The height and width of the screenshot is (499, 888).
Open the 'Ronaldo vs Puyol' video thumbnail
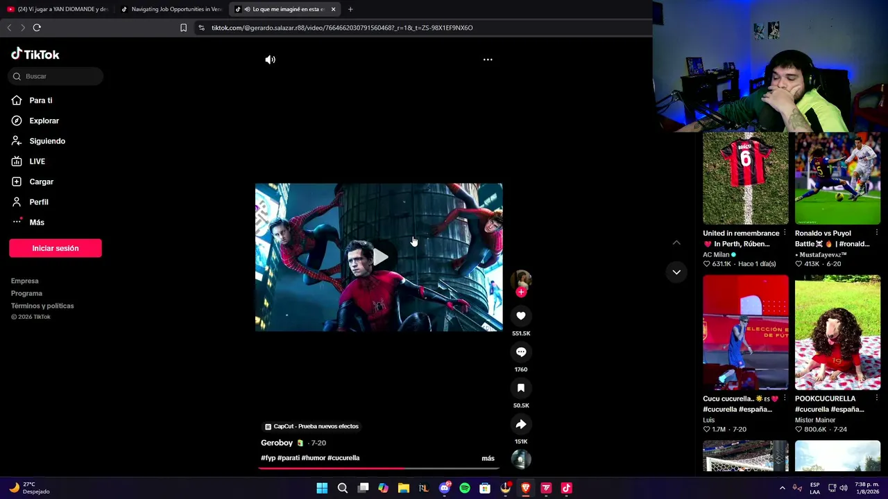pos(837,179)
